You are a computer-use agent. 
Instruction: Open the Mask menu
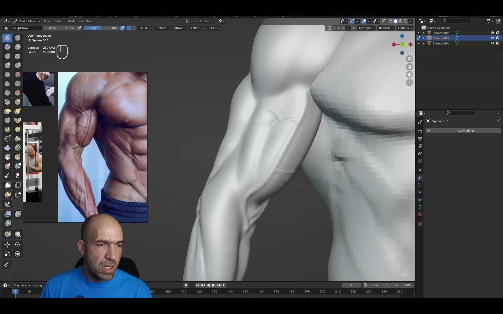coord(71,21)
